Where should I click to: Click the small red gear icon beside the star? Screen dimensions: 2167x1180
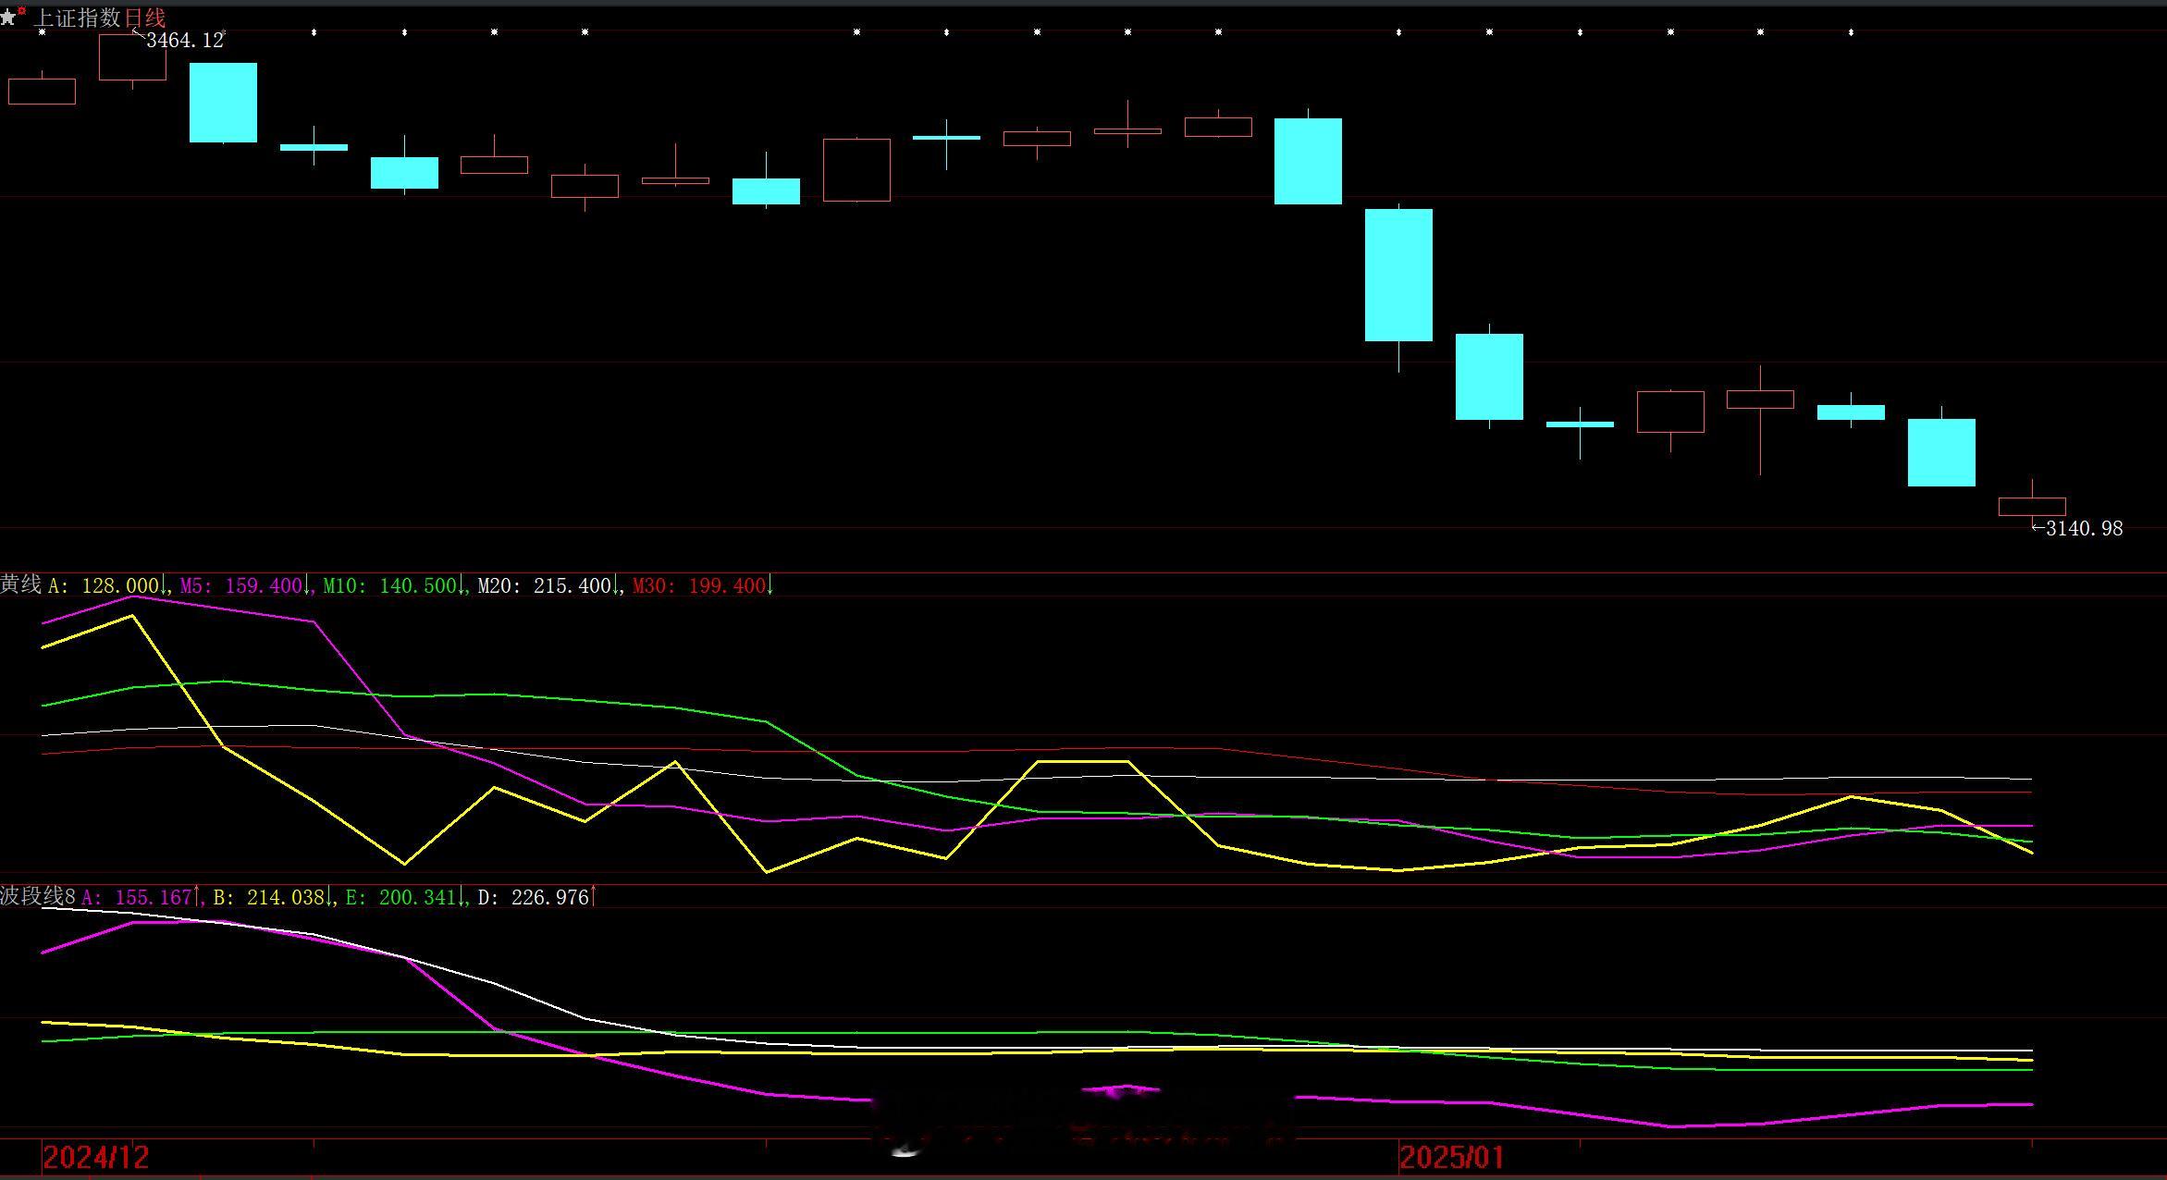[x=22, y=10]
